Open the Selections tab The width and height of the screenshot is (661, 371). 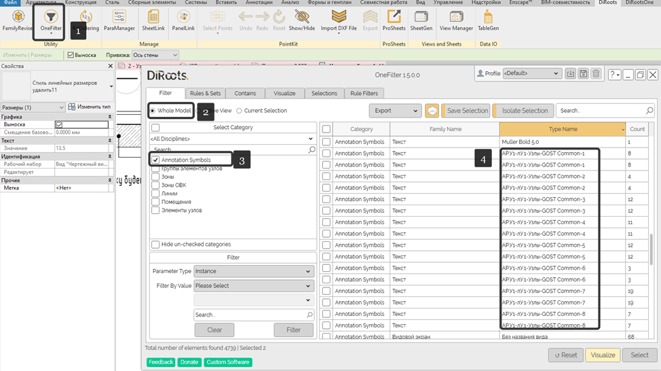point(324,93)
